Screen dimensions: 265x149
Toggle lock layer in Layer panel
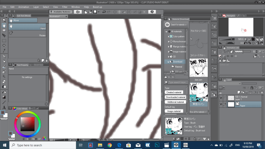click(252, 88)
